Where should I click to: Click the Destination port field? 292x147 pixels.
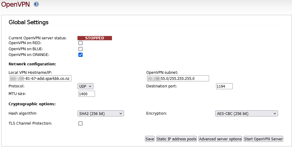click(224, 86)
